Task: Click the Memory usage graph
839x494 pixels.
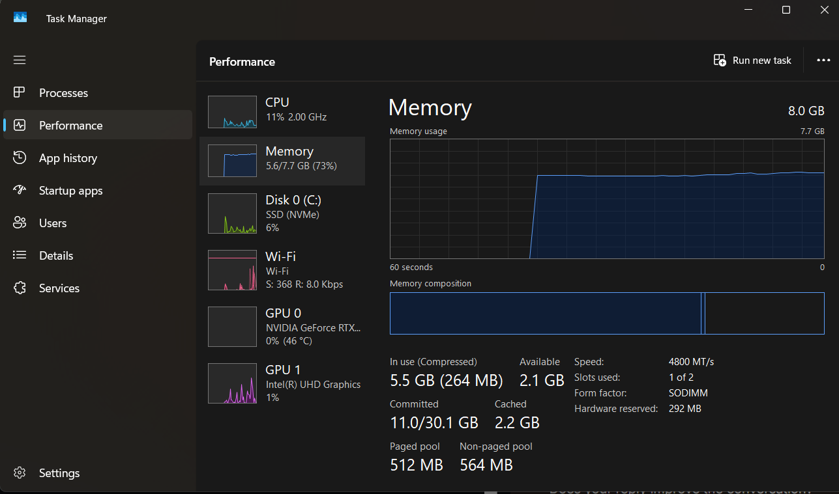Action: pyautogui.click(x=607, y=199)
